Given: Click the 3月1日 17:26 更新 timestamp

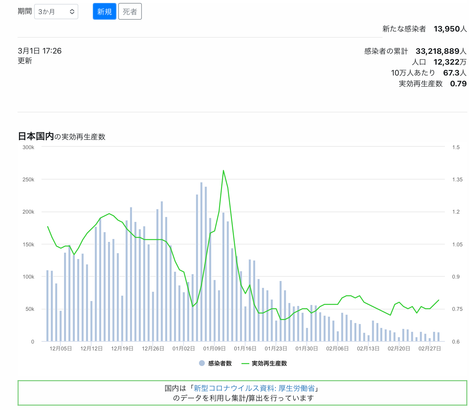Looking at the screenshot, I should 39,55.
